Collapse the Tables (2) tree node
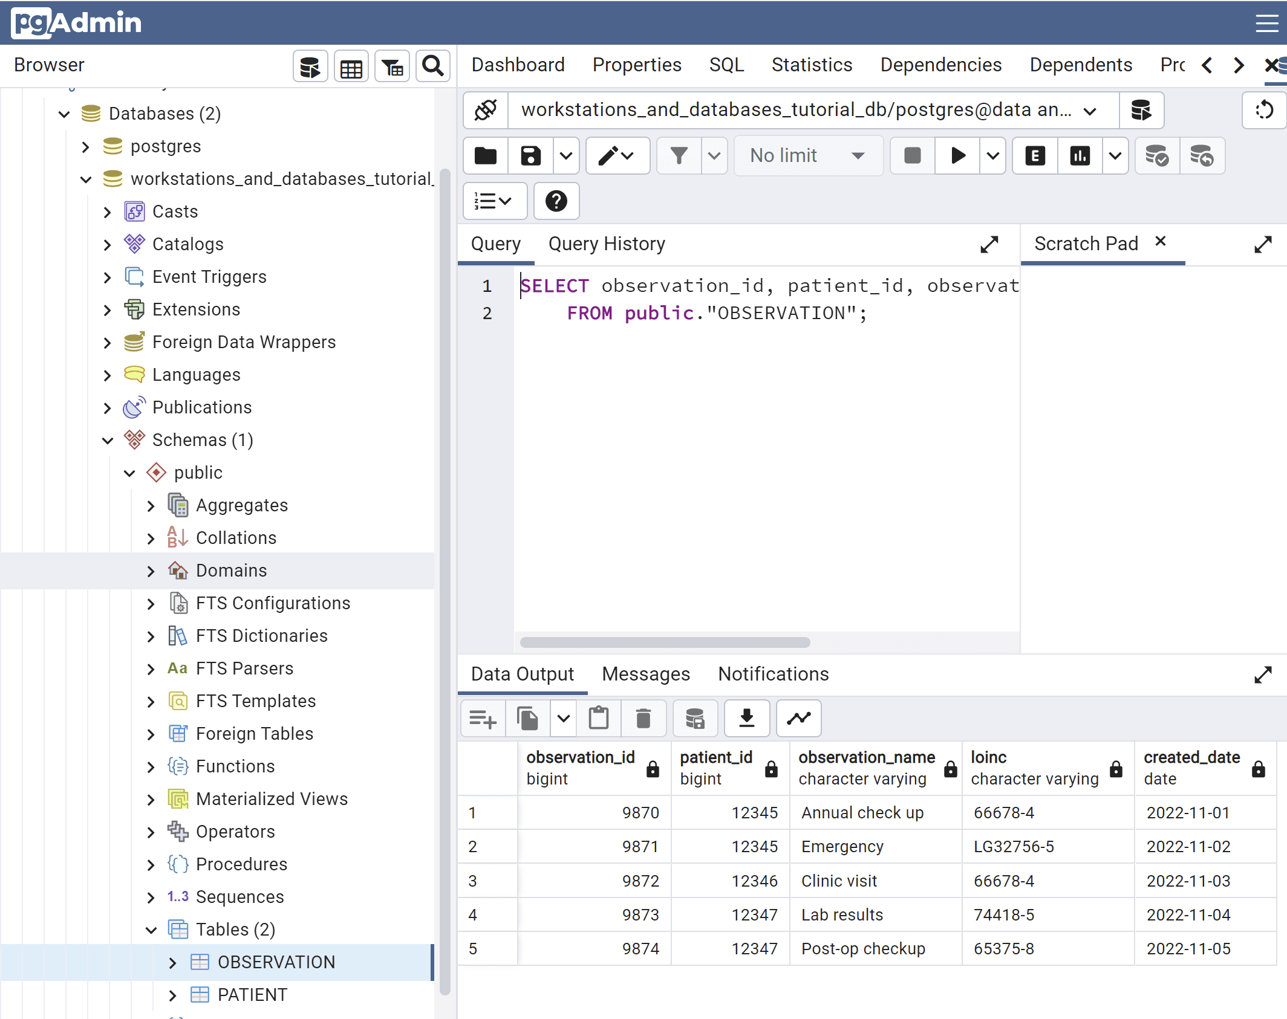 [151, 930]
